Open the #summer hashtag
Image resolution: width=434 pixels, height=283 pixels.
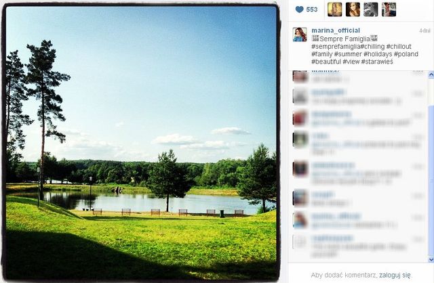348,54
